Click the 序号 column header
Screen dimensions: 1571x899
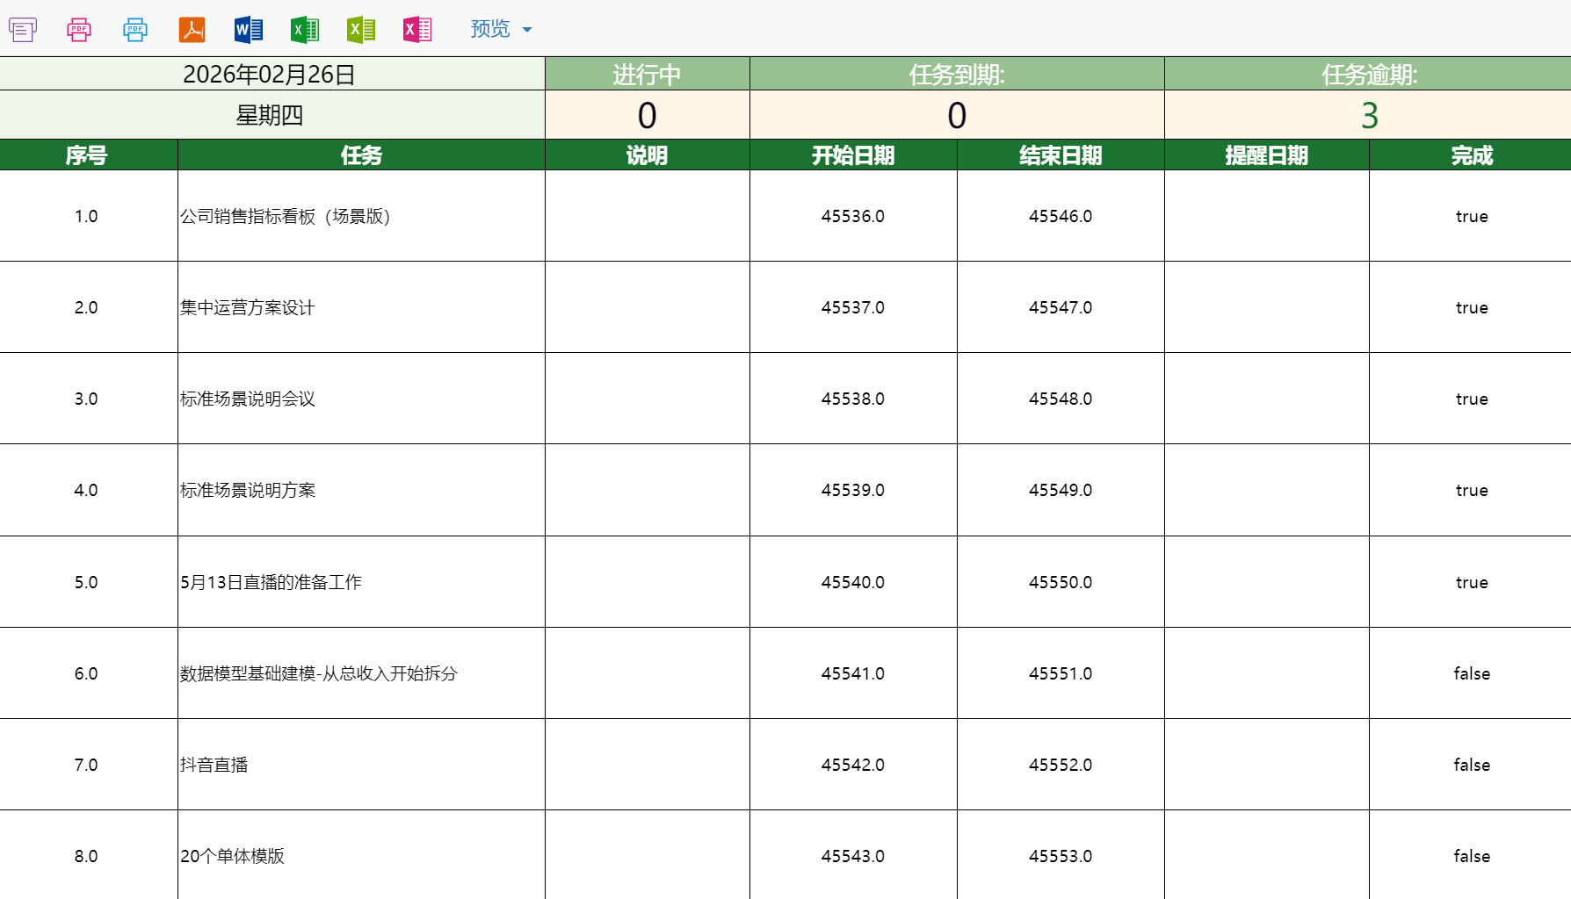pos(87,155)
